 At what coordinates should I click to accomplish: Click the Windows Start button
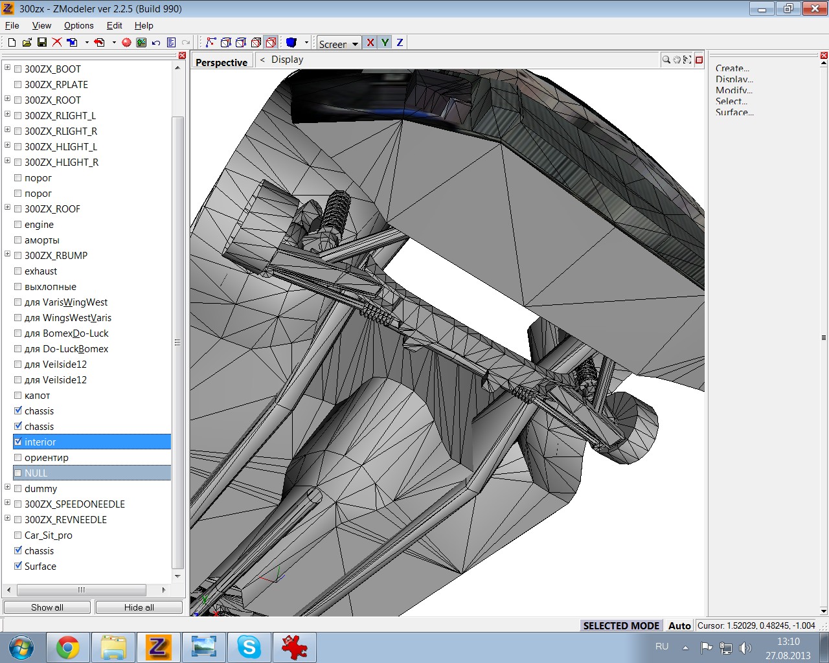pyautogui.click(x=21, y=647)
